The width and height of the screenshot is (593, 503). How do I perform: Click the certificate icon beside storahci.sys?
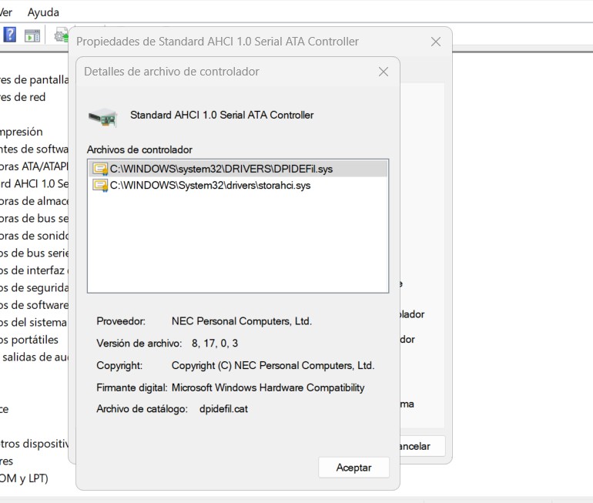click(x=100, y=186)
